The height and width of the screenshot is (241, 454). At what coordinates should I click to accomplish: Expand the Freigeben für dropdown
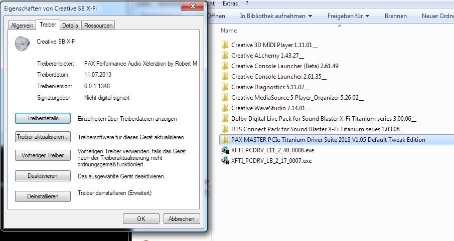[348, 16]
